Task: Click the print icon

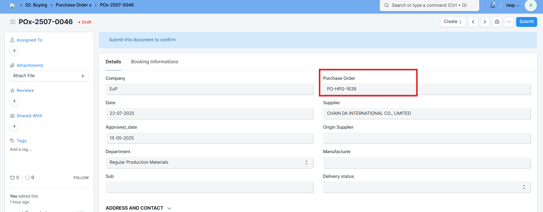Action: 497,22
